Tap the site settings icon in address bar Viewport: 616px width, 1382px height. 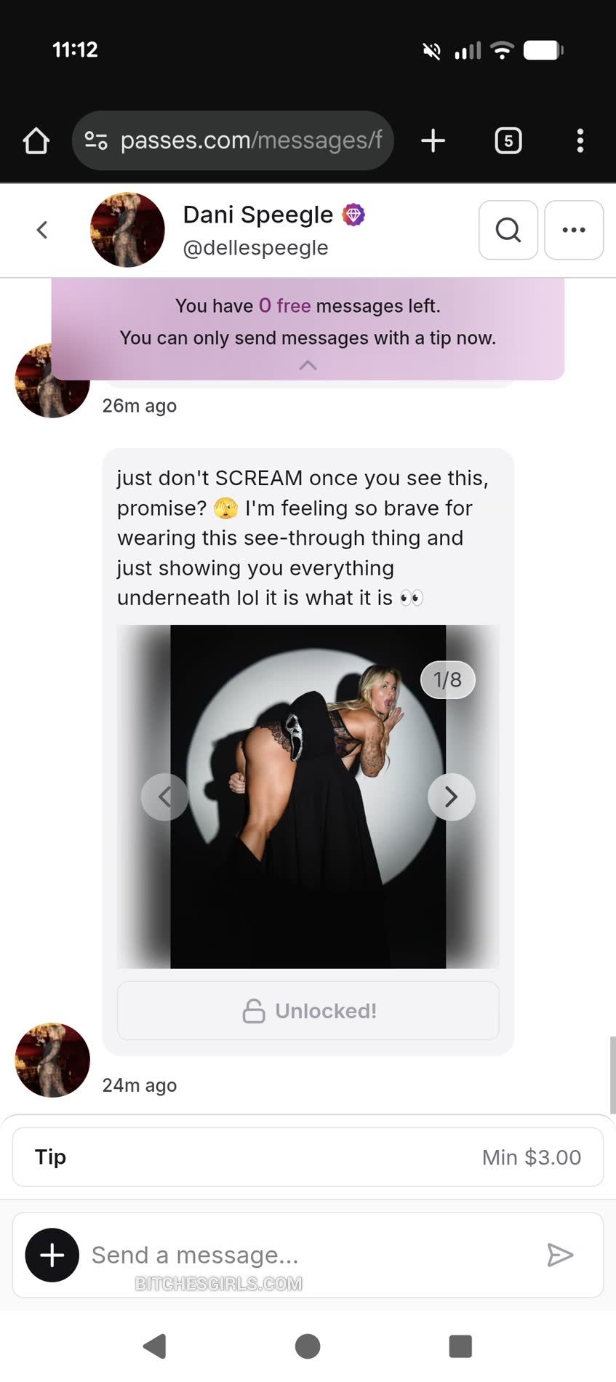point(96,140)
